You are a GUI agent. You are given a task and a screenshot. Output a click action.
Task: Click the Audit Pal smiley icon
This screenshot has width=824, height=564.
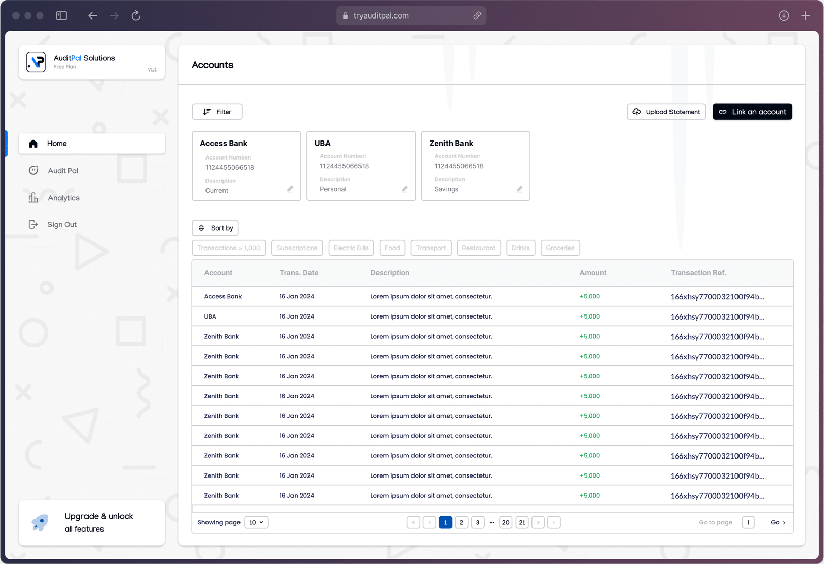(33, 170)
